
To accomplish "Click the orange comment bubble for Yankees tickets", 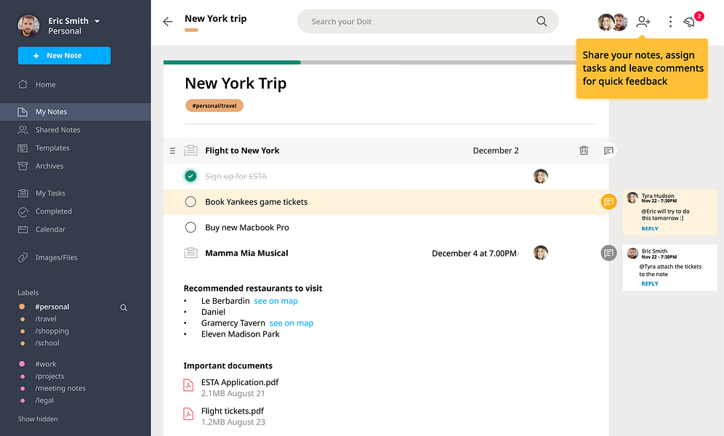I will (x=608, y=201).
